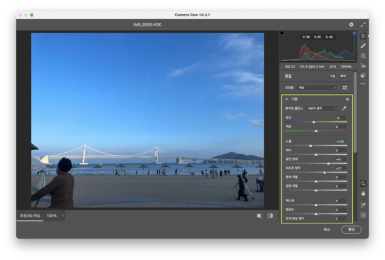
Task: Open the Presets overlapping circles icon
Action: (x=363, y=75)
